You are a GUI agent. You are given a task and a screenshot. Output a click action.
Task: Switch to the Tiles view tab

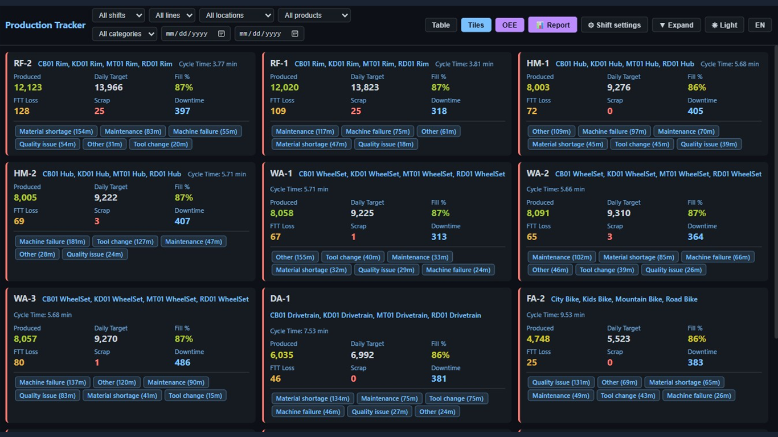[x=476, y=25]
